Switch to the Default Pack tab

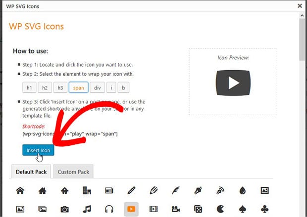click(31, 172)
